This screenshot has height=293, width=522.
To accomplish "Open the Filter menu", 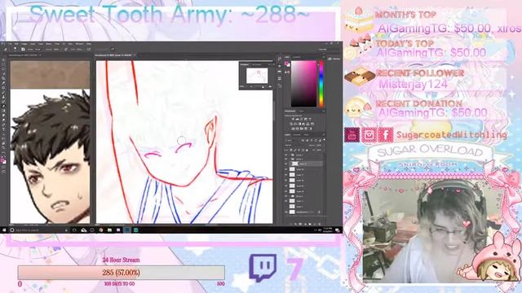I will click(x=57, y=44).
